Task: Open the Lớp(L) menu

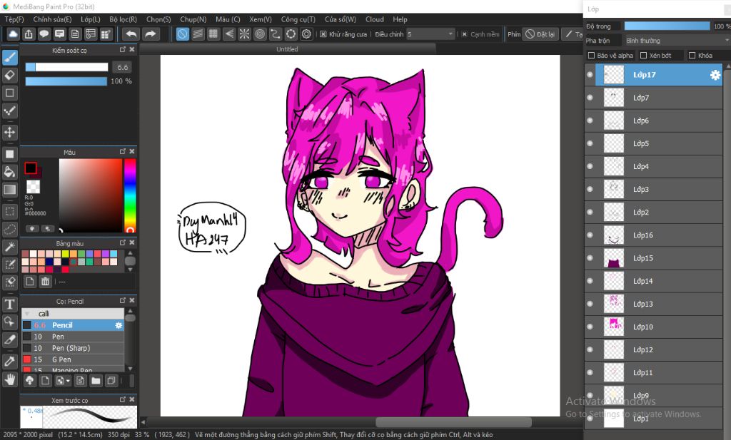Action: point(91,19)
